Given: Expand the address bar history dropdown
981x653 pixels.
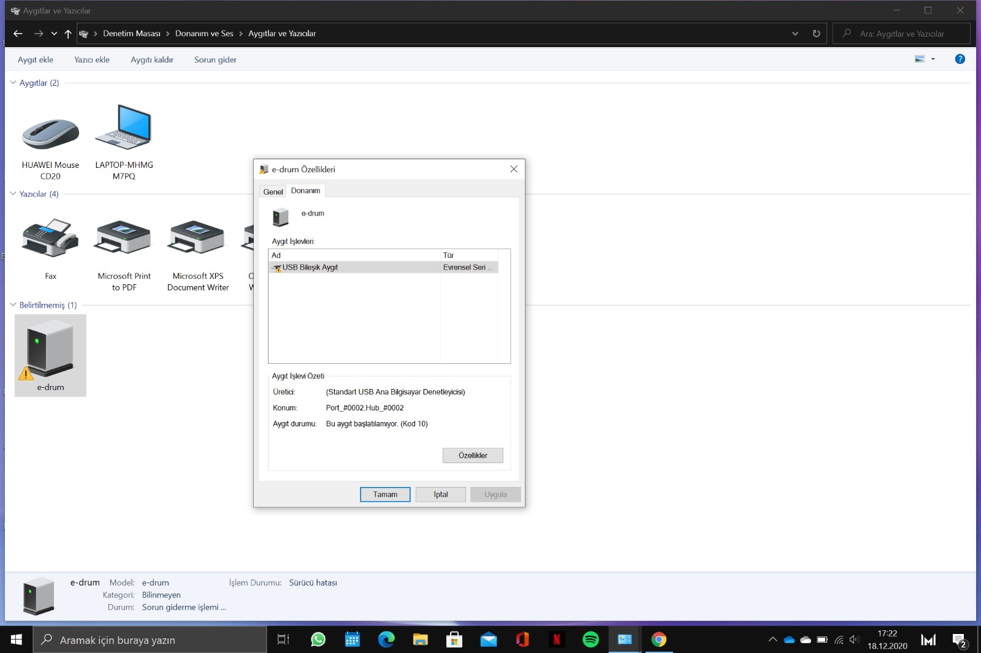Looking at the screenshot, I should [795, 34].
